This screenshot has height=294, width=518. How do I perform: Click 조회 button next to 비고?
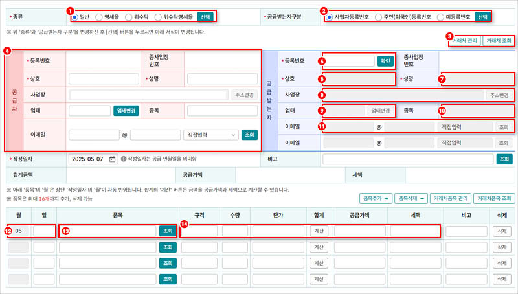pyautogui.click(x=504, y=159)
